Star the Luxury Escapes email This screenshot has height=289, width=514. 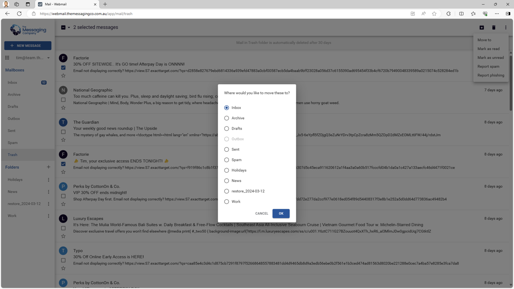pos(63,236)
